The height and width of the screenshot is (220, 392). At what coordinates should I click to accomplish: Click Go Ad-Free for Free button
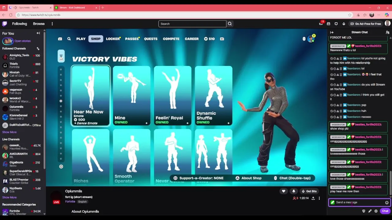click(x=366, y=24)
